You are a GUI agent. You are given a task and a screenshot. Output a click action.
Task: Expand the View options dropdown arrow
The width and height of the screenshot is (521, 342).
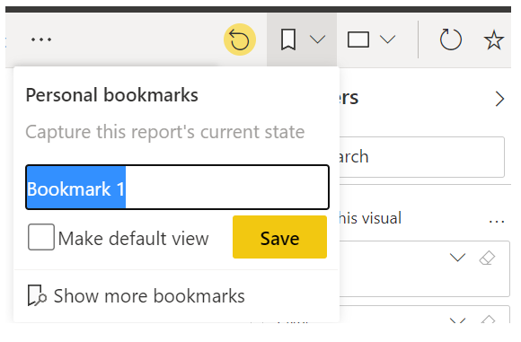(x=387, y=39)
